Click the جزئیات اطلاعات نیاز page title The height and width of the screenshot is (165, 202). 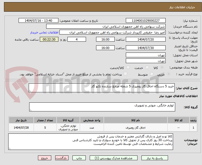point(182,7)
